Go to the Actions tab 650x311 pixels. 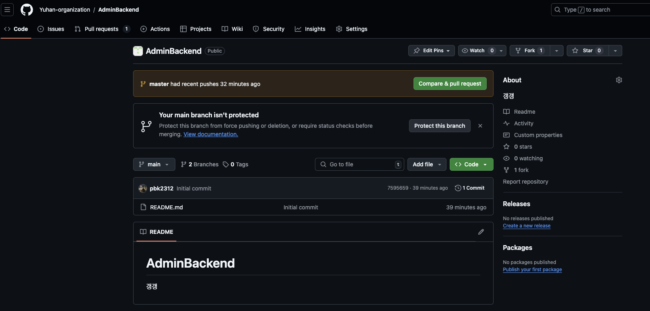(x=155, y=29)
